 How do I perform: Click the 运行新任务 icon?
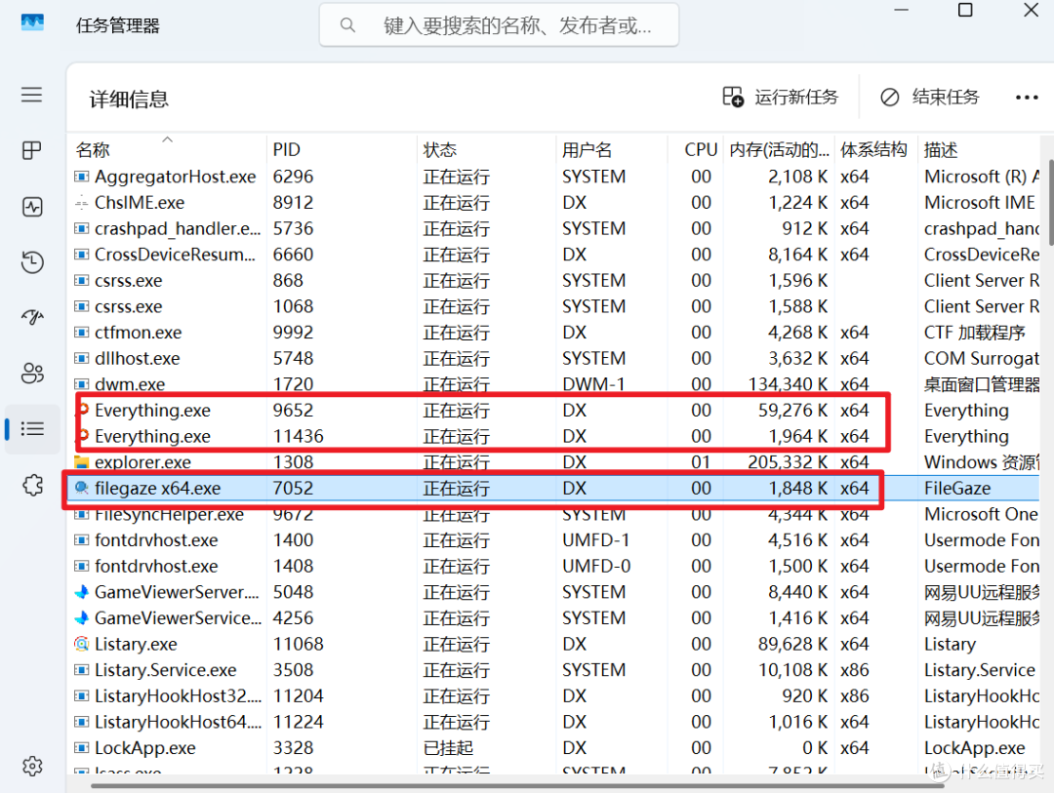[733, 97]
